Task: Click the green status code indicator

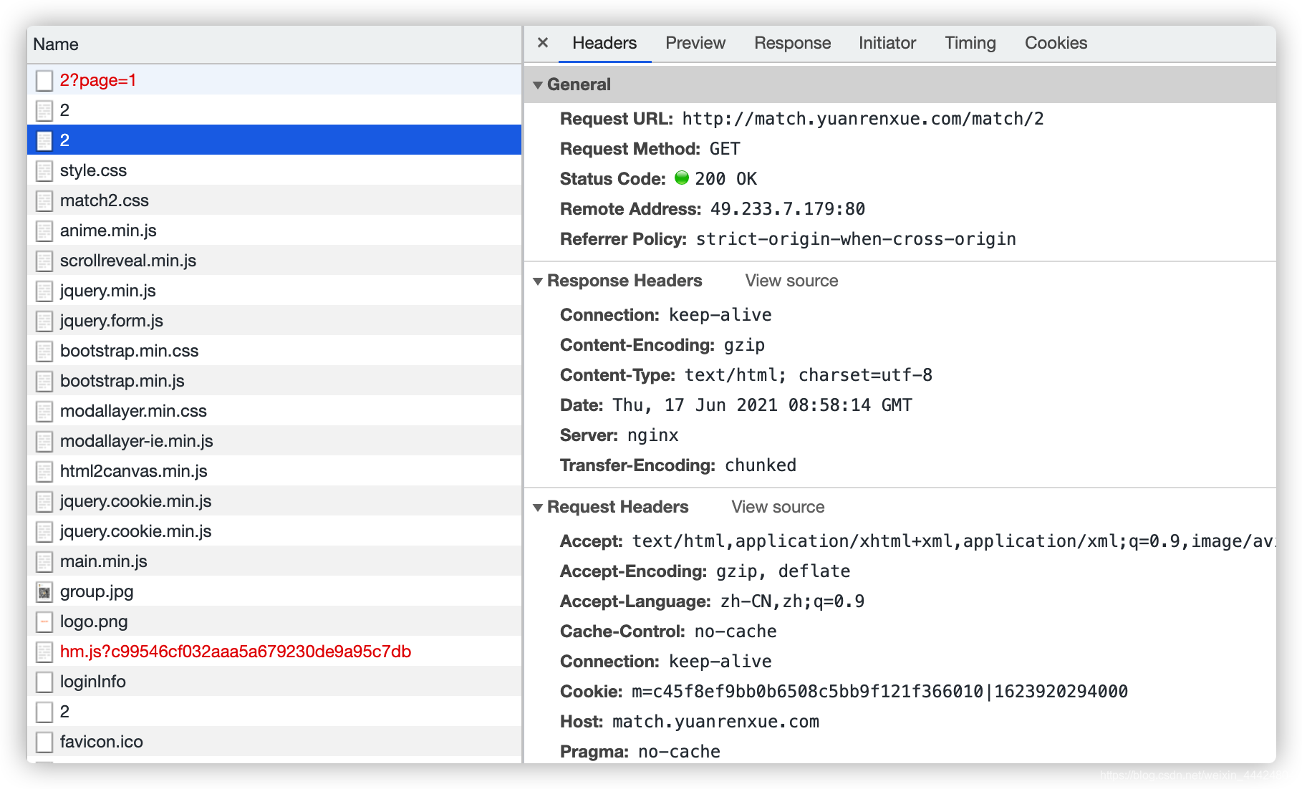Action: 682,178
